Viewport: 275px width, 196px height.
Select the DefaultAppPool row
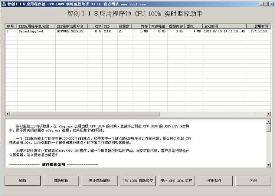(x=138, y=31)
